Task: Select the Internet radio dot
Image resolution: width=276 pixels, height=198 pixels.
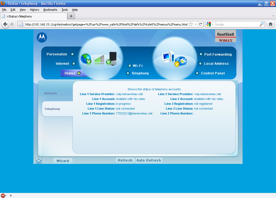Action: (74, 63)
